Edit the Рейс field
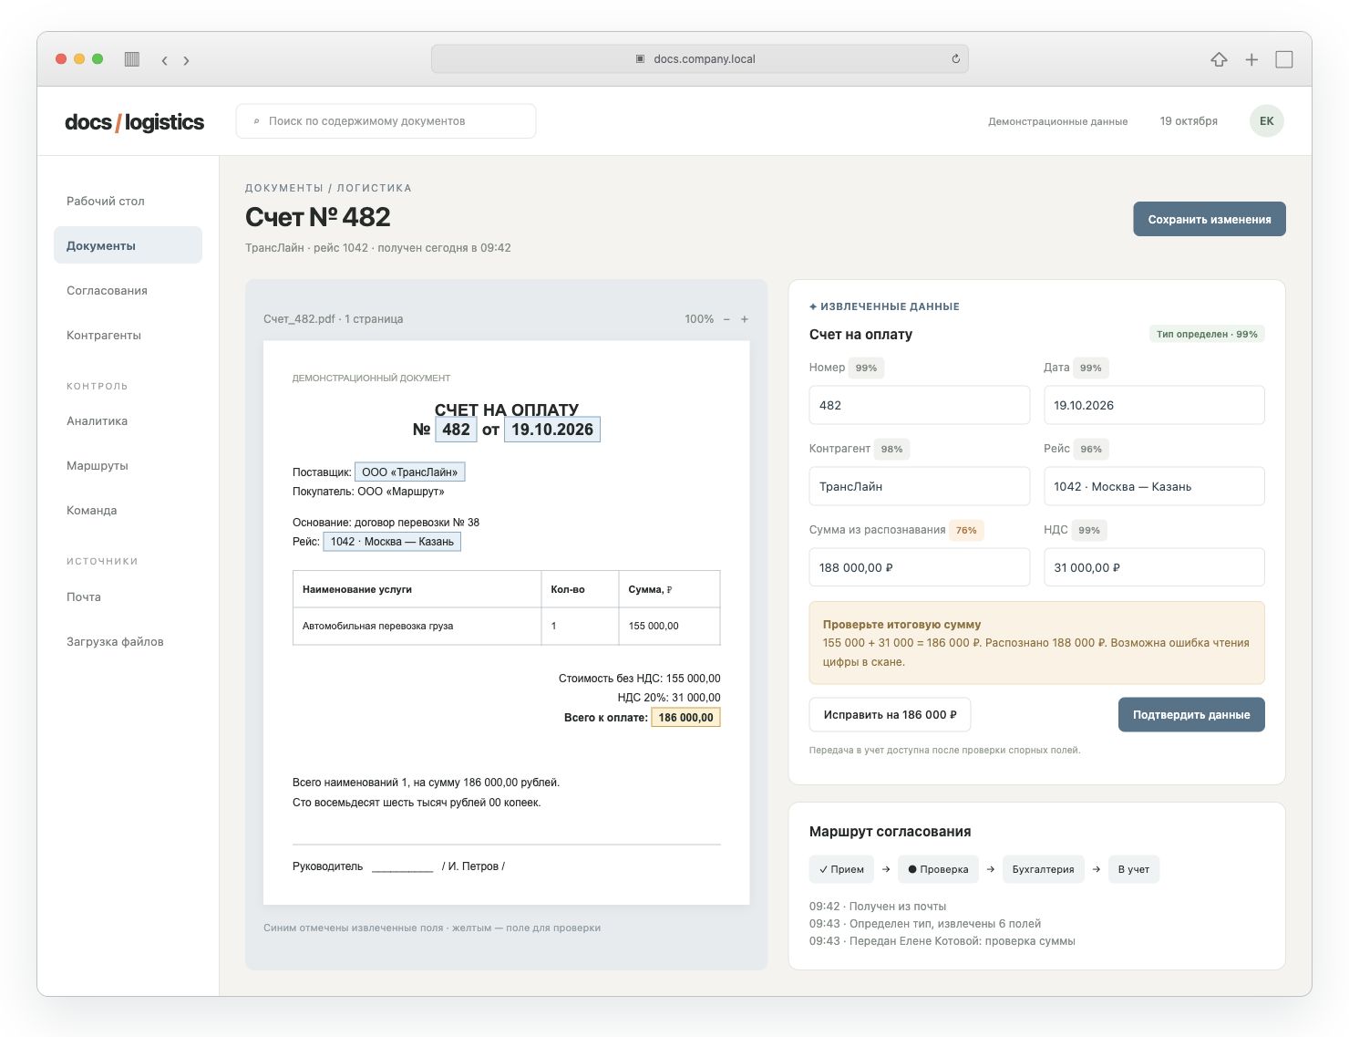This screenshot has height=1037, width=1349. tap(1154, 486)
